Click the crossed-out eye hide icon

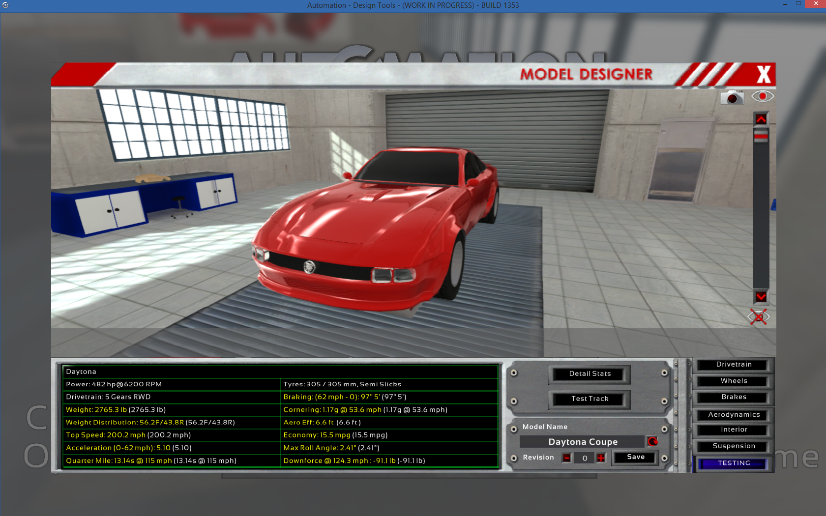coord(759,317)
